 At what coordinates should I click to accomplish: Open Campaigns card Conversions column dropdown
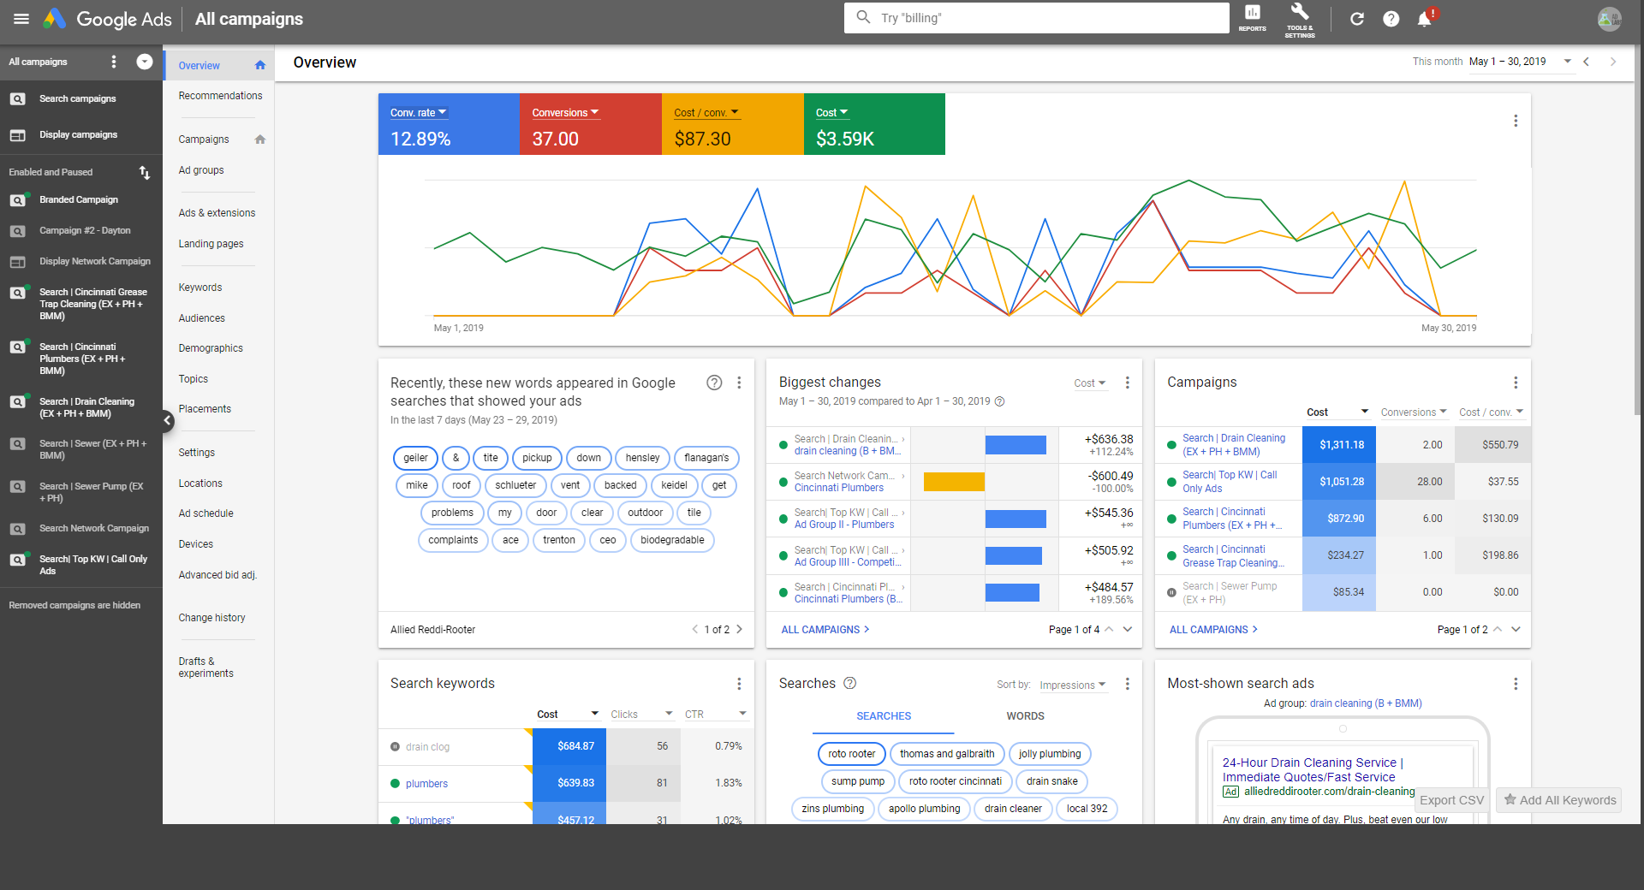click(x=1413, y=412)
